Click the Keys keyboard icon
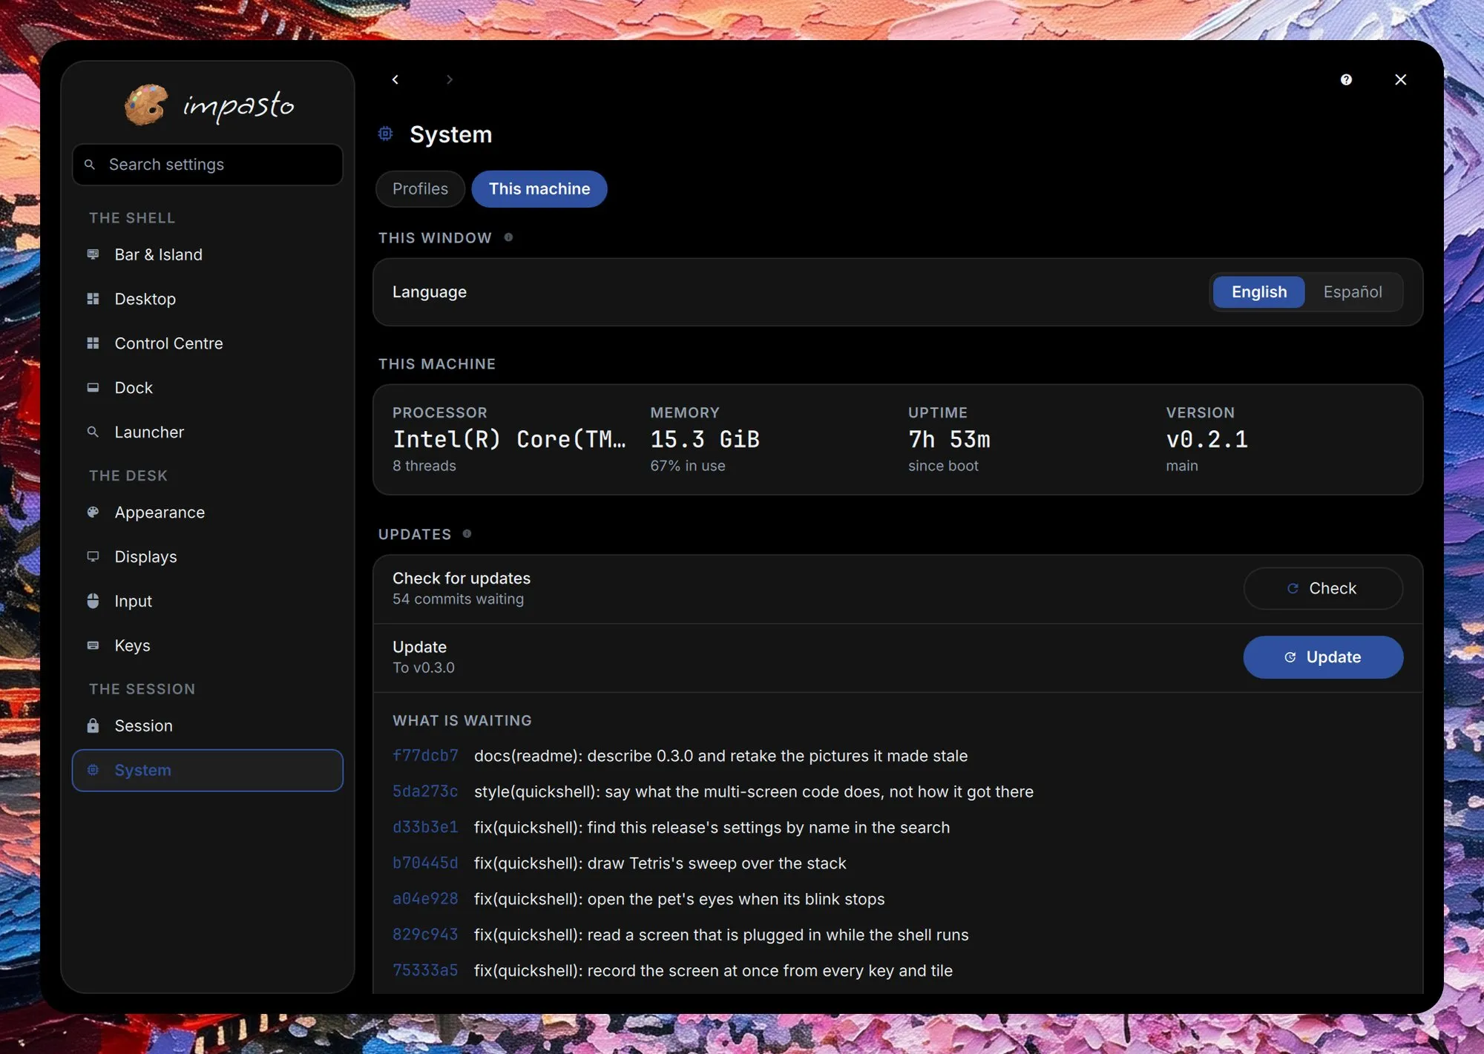Image resolution: width=1484 pixels, height=1054 pixels. (x=93, y=645)
